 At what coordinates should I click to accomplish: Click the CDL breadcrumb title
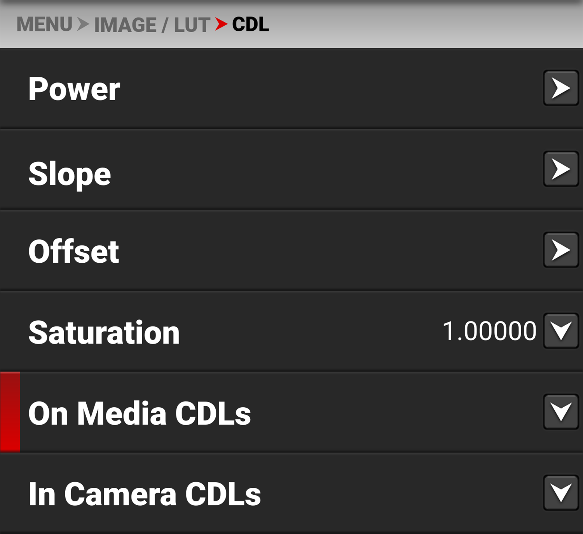pyautogui.click(x=250, y=24)
